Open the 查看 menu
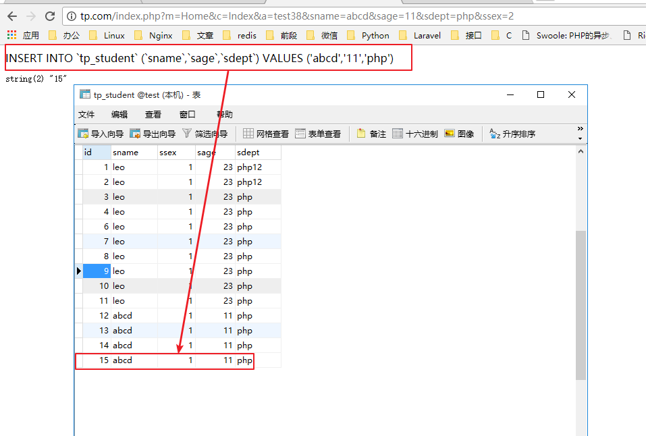Viewport: 646px width, 436px height. (x=153, y=115)
